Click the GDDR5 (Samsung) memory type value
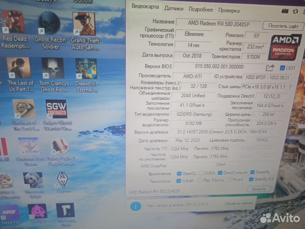Screen dimensions: 305x229 (x=194, y=114)
